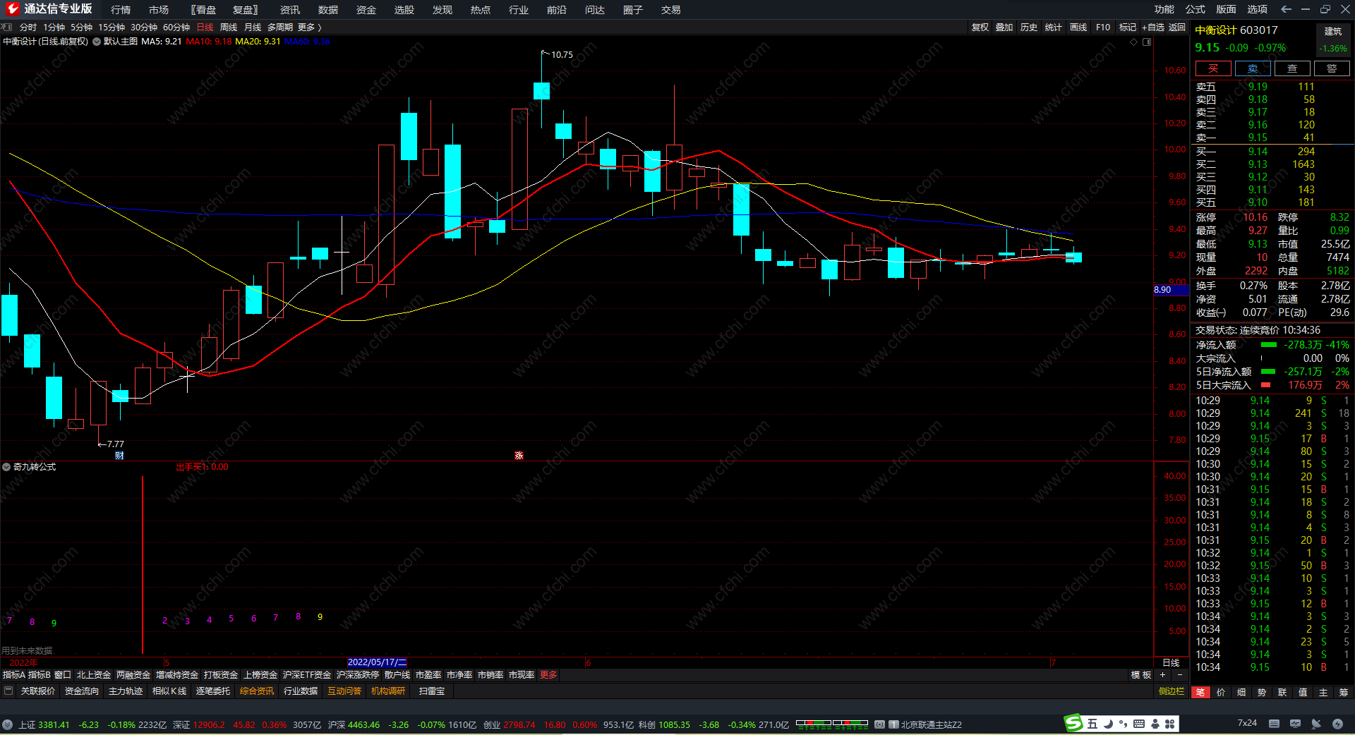Add stock with the +自选 button
Viewport: 1355px width, 735px height.
pyautogui.click(x=1153, y=28)
